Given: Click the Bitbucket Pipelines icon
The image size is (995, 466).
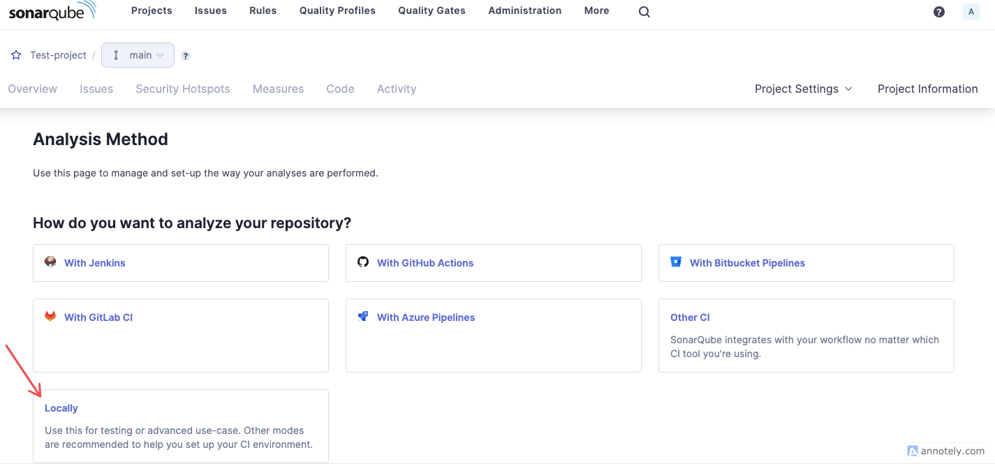Looking at the screenshot, I should tap(675, 262).
